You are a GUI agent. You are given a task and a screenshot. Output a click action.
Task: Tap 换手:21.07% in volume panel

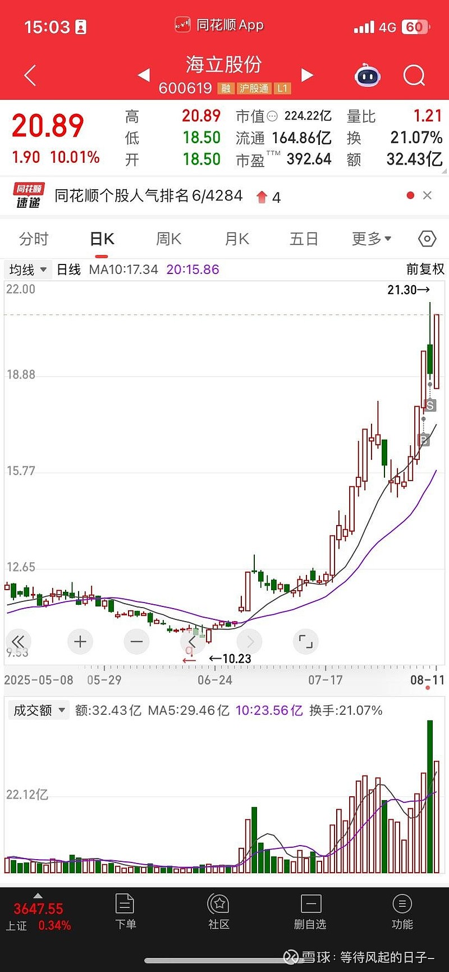pyautogui.click(x=346, y=710)
